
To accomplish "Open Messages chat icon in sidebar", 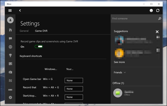I will [10, 38].
